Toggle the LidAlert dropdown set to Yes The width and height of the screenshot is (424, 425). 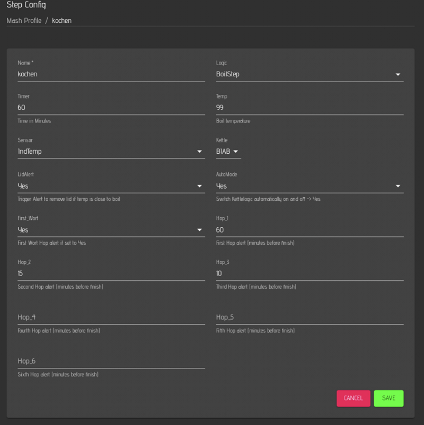111,186
